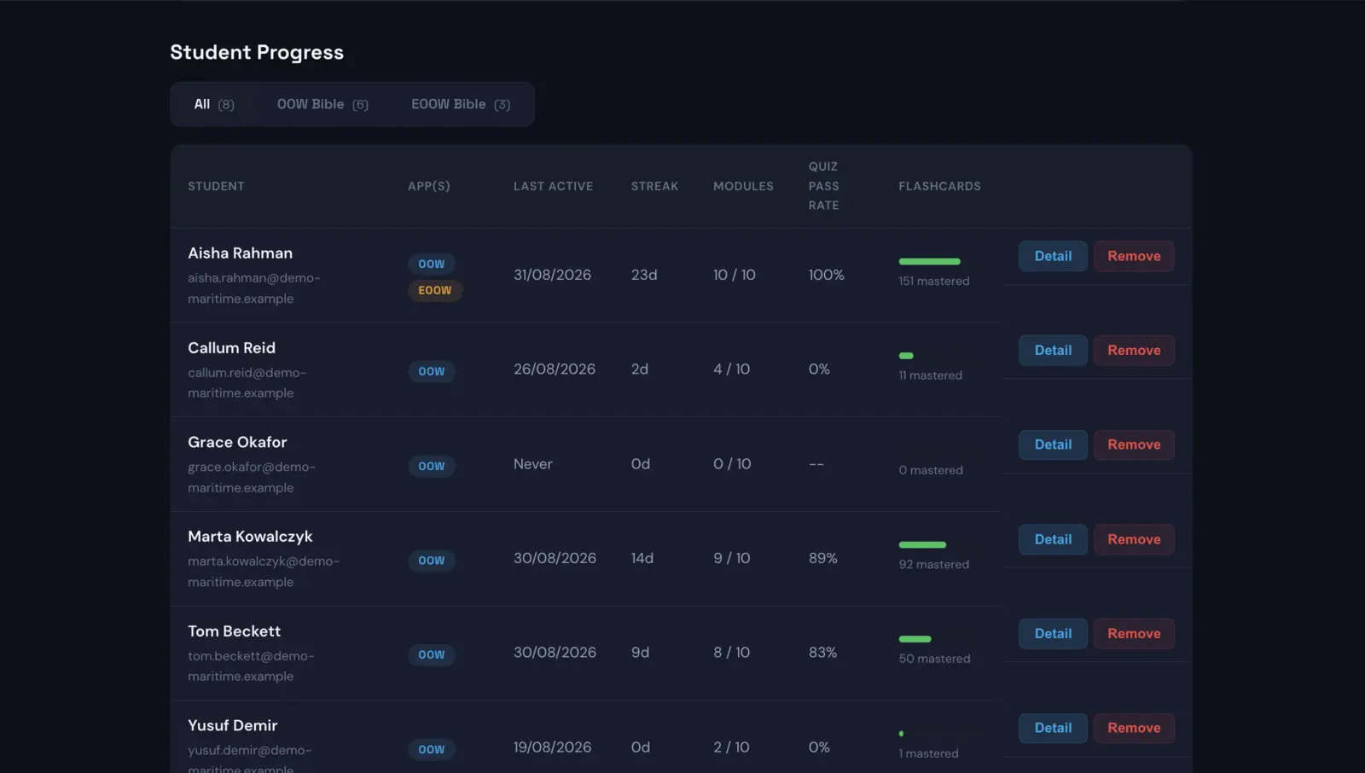The width and height of the screenshot is (1365, 773).
Task: Click Aisha Rahman's flashcard progress bar
Action: pyautogui.click(x=929, y=261)
